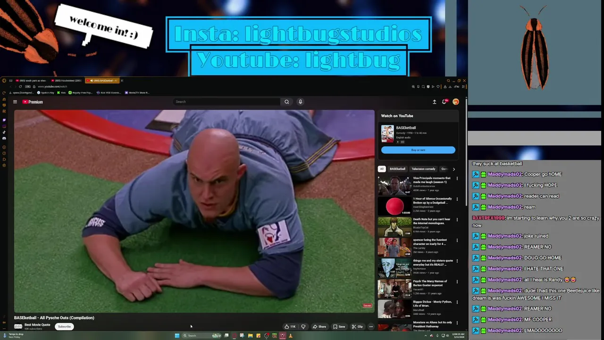The height and width of the screenshot is (340, 604).
Task: Switch to Hoodwinked browser tab
Action: point(67,81)
